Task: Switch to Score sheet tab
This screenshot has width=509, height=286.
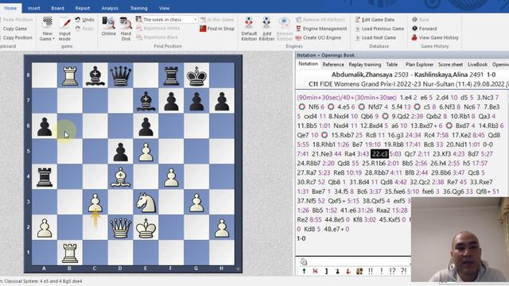Action: coord(451,64)
